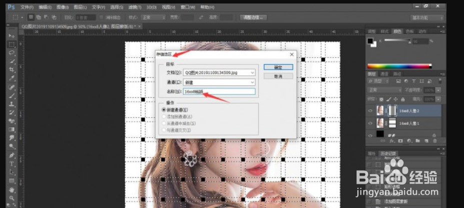This screenshot has height=208, width=464.
Task: Hide the 16xx8人像1 layer eye icon
Action: [370, 123]
